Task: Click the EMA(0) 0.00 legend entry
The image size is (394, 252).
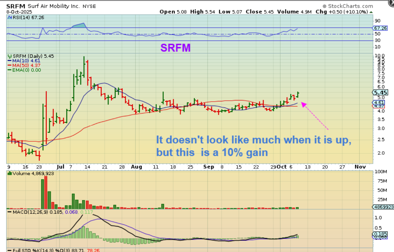Action: tap(26, 70)
